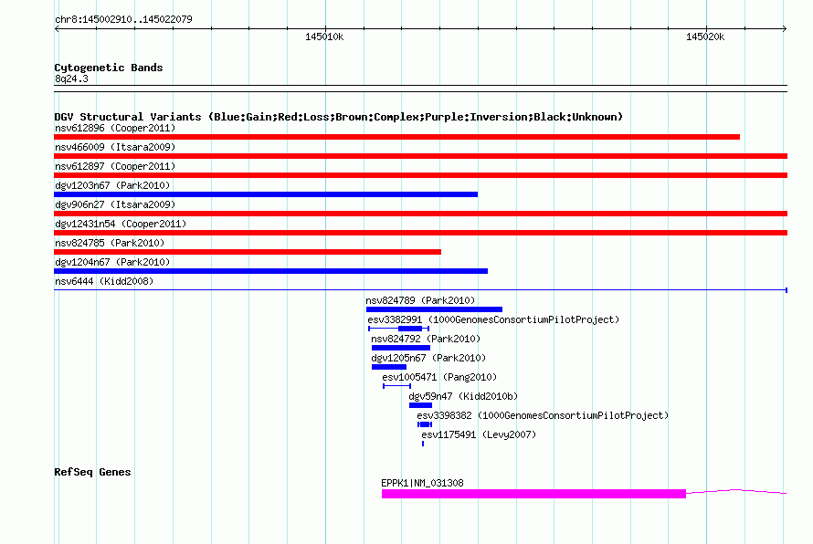Click the 145020k ruler tick label
813x544 pixels.
pyautogui.click(x=705, y=37)
